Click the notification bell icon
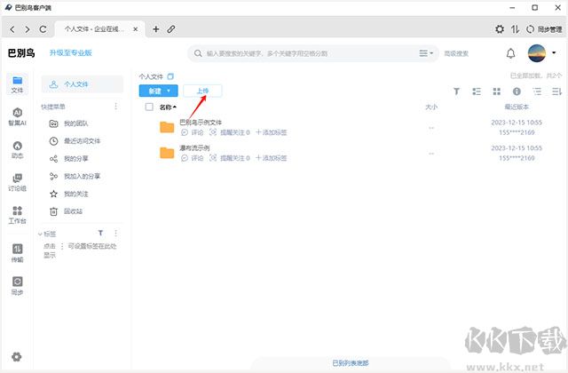Viewport: 568px width, 373px height. point(510,53)
